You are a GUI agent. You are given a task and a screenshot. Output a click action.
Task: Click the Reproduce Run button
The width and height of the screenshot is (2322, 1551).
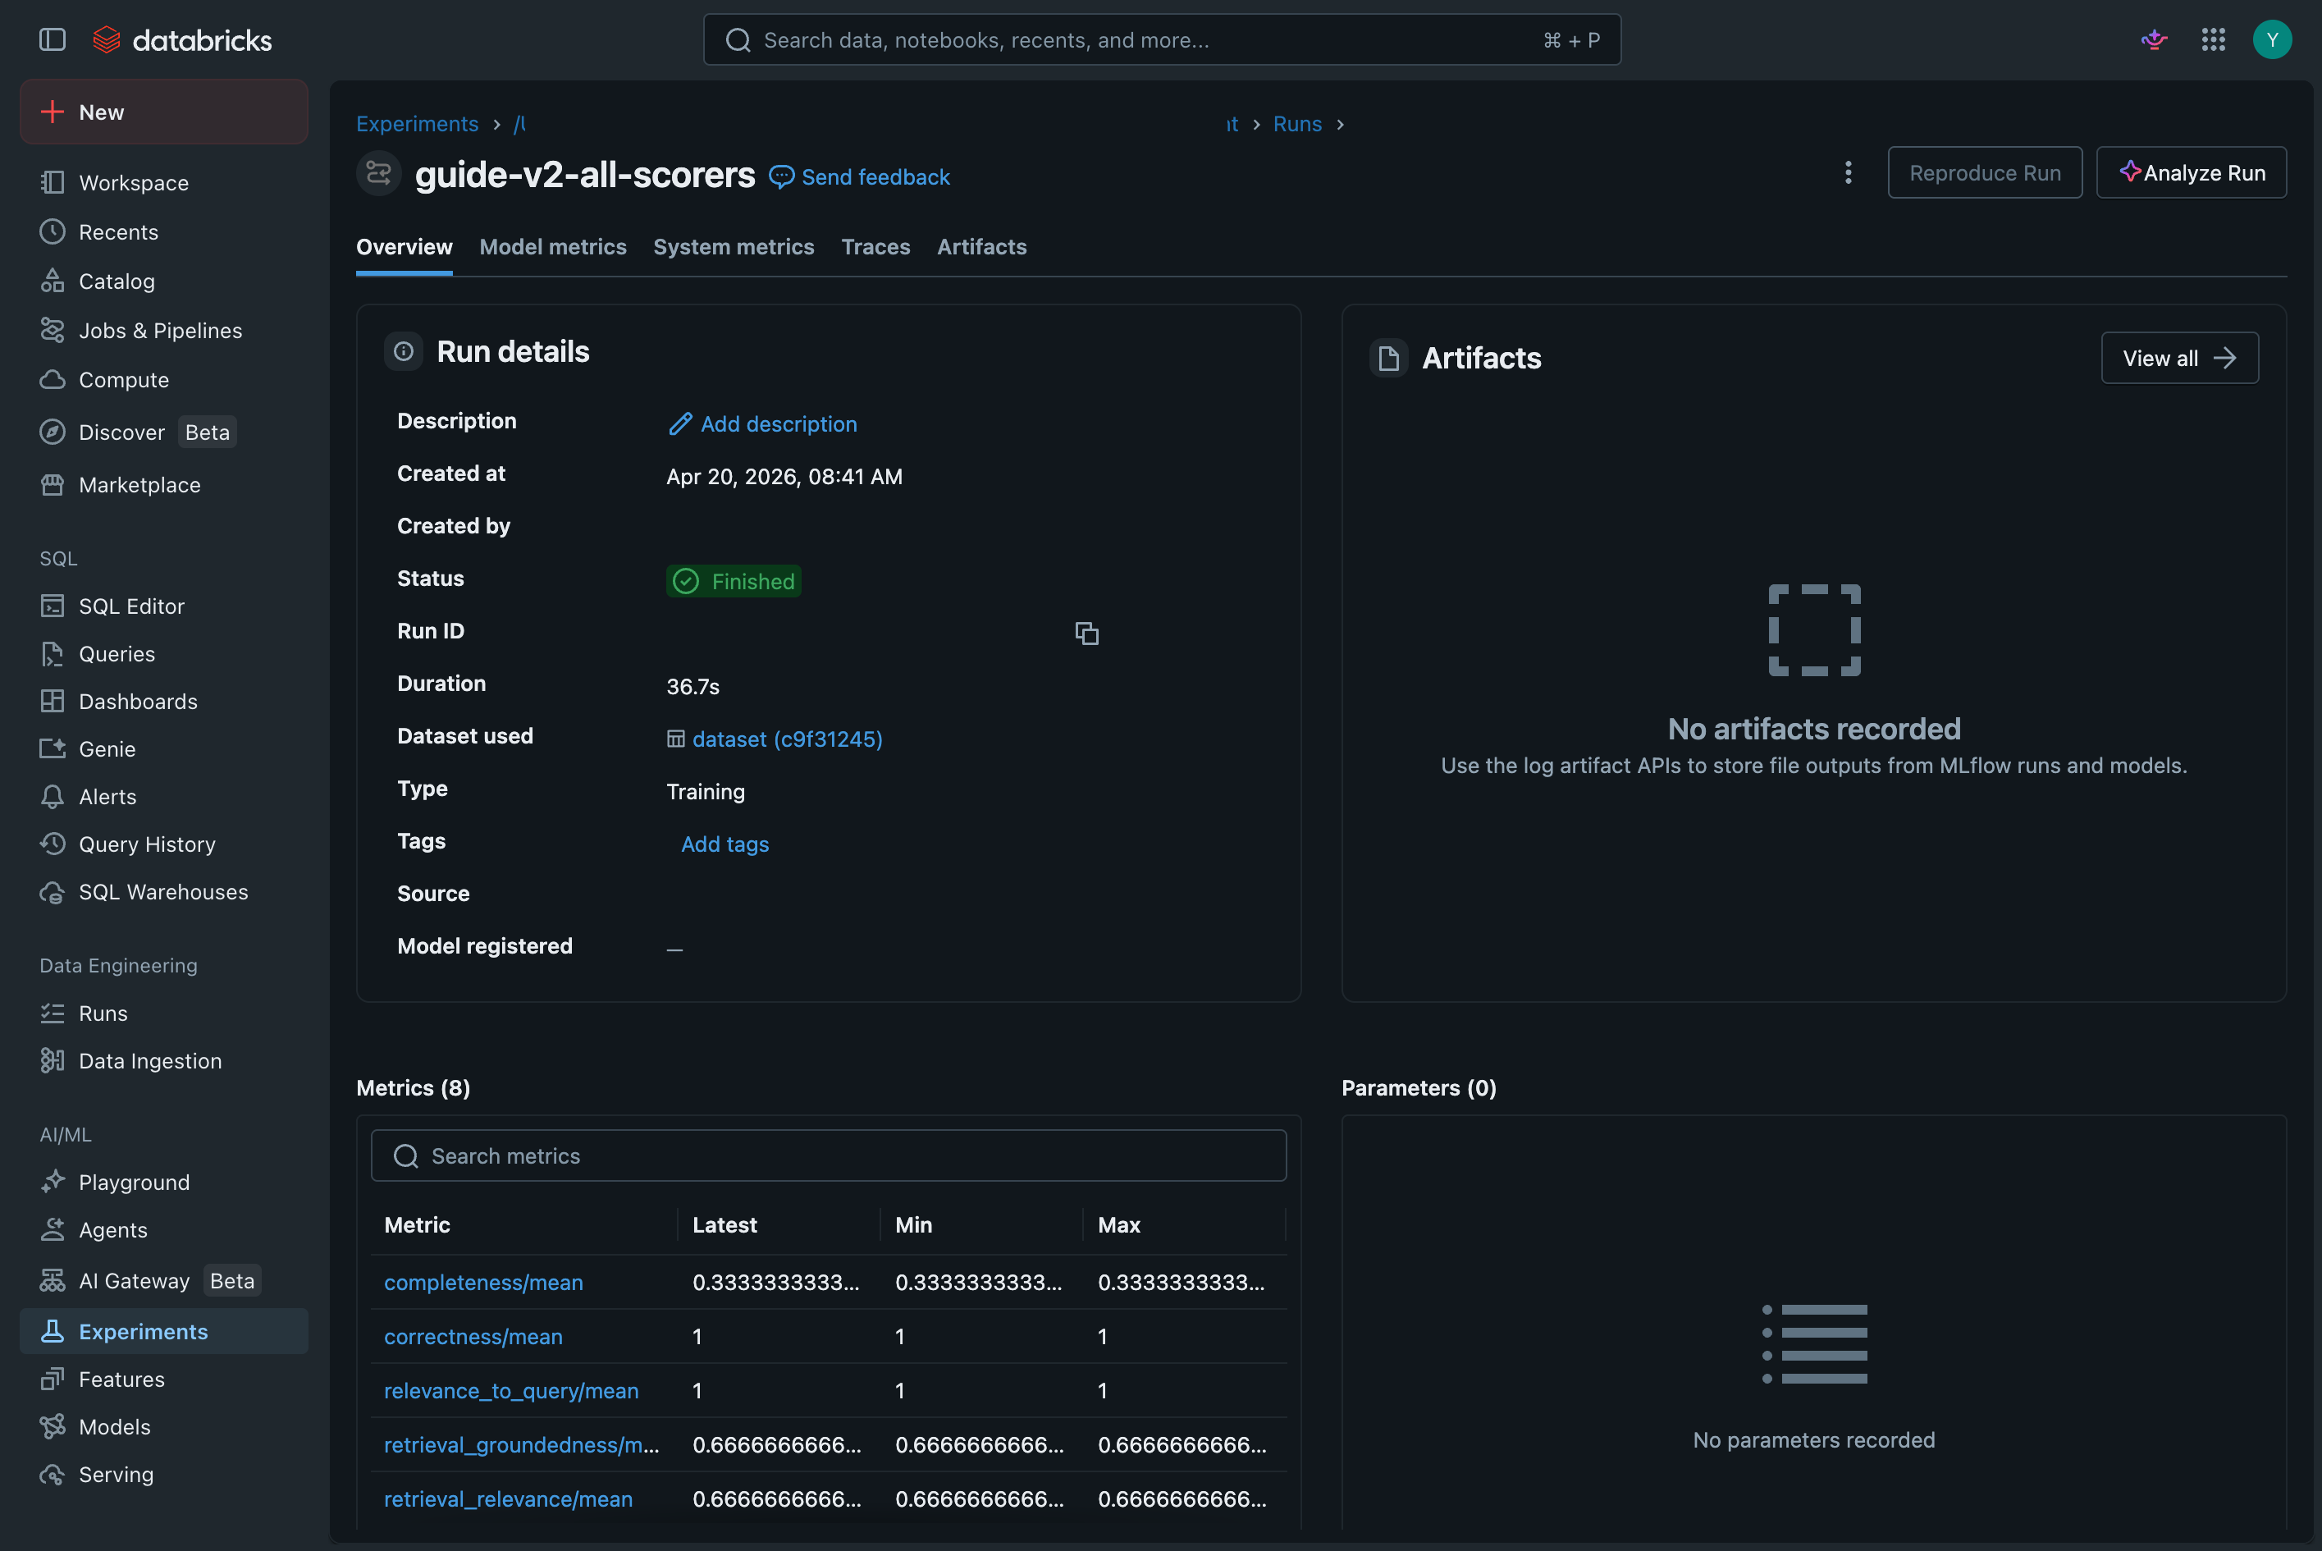[1985, 173]
